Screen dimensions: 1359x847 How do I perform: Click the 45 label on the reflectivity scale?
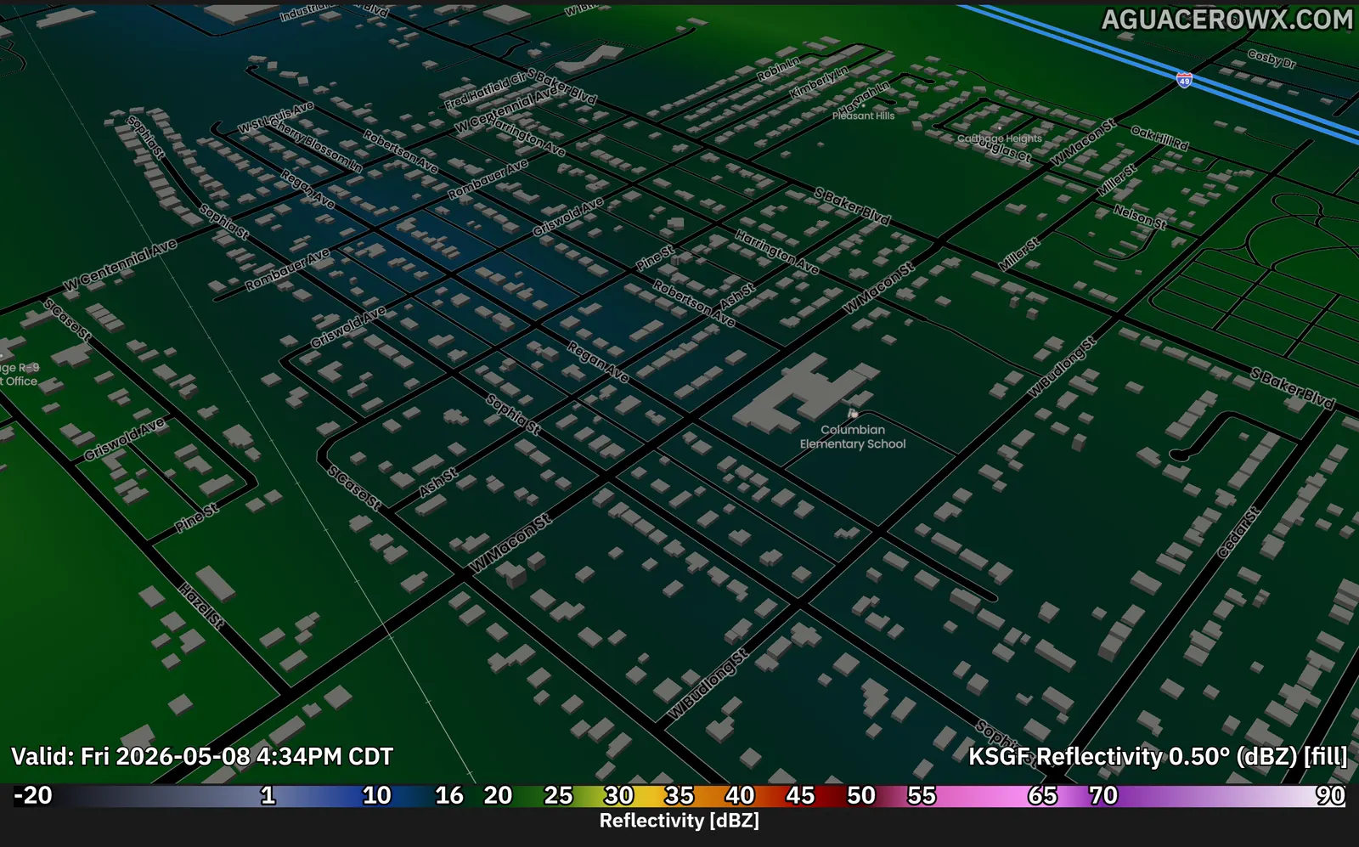[x=799, y=795]
